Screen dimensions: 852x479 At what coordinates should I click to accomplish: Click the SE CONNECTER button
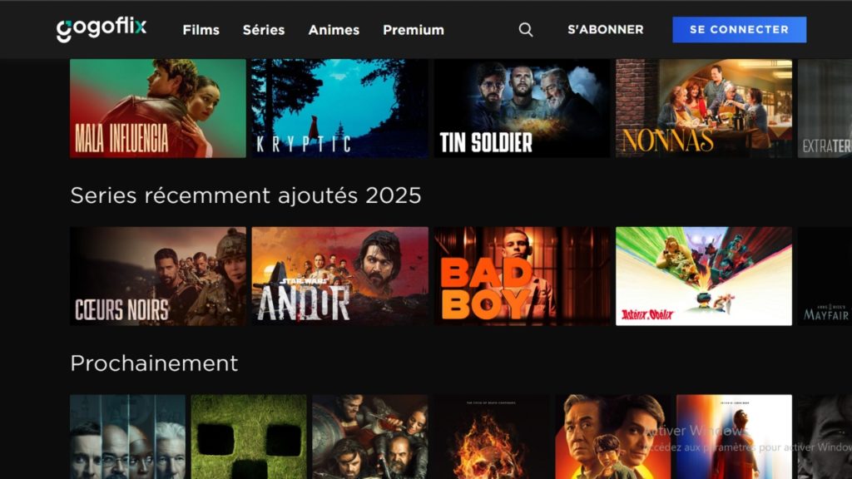[739, 29]
